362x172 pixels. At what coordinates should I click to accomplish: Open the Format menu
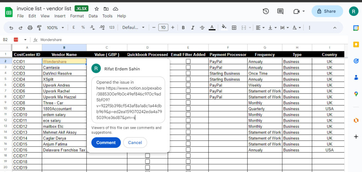point(77,16)
